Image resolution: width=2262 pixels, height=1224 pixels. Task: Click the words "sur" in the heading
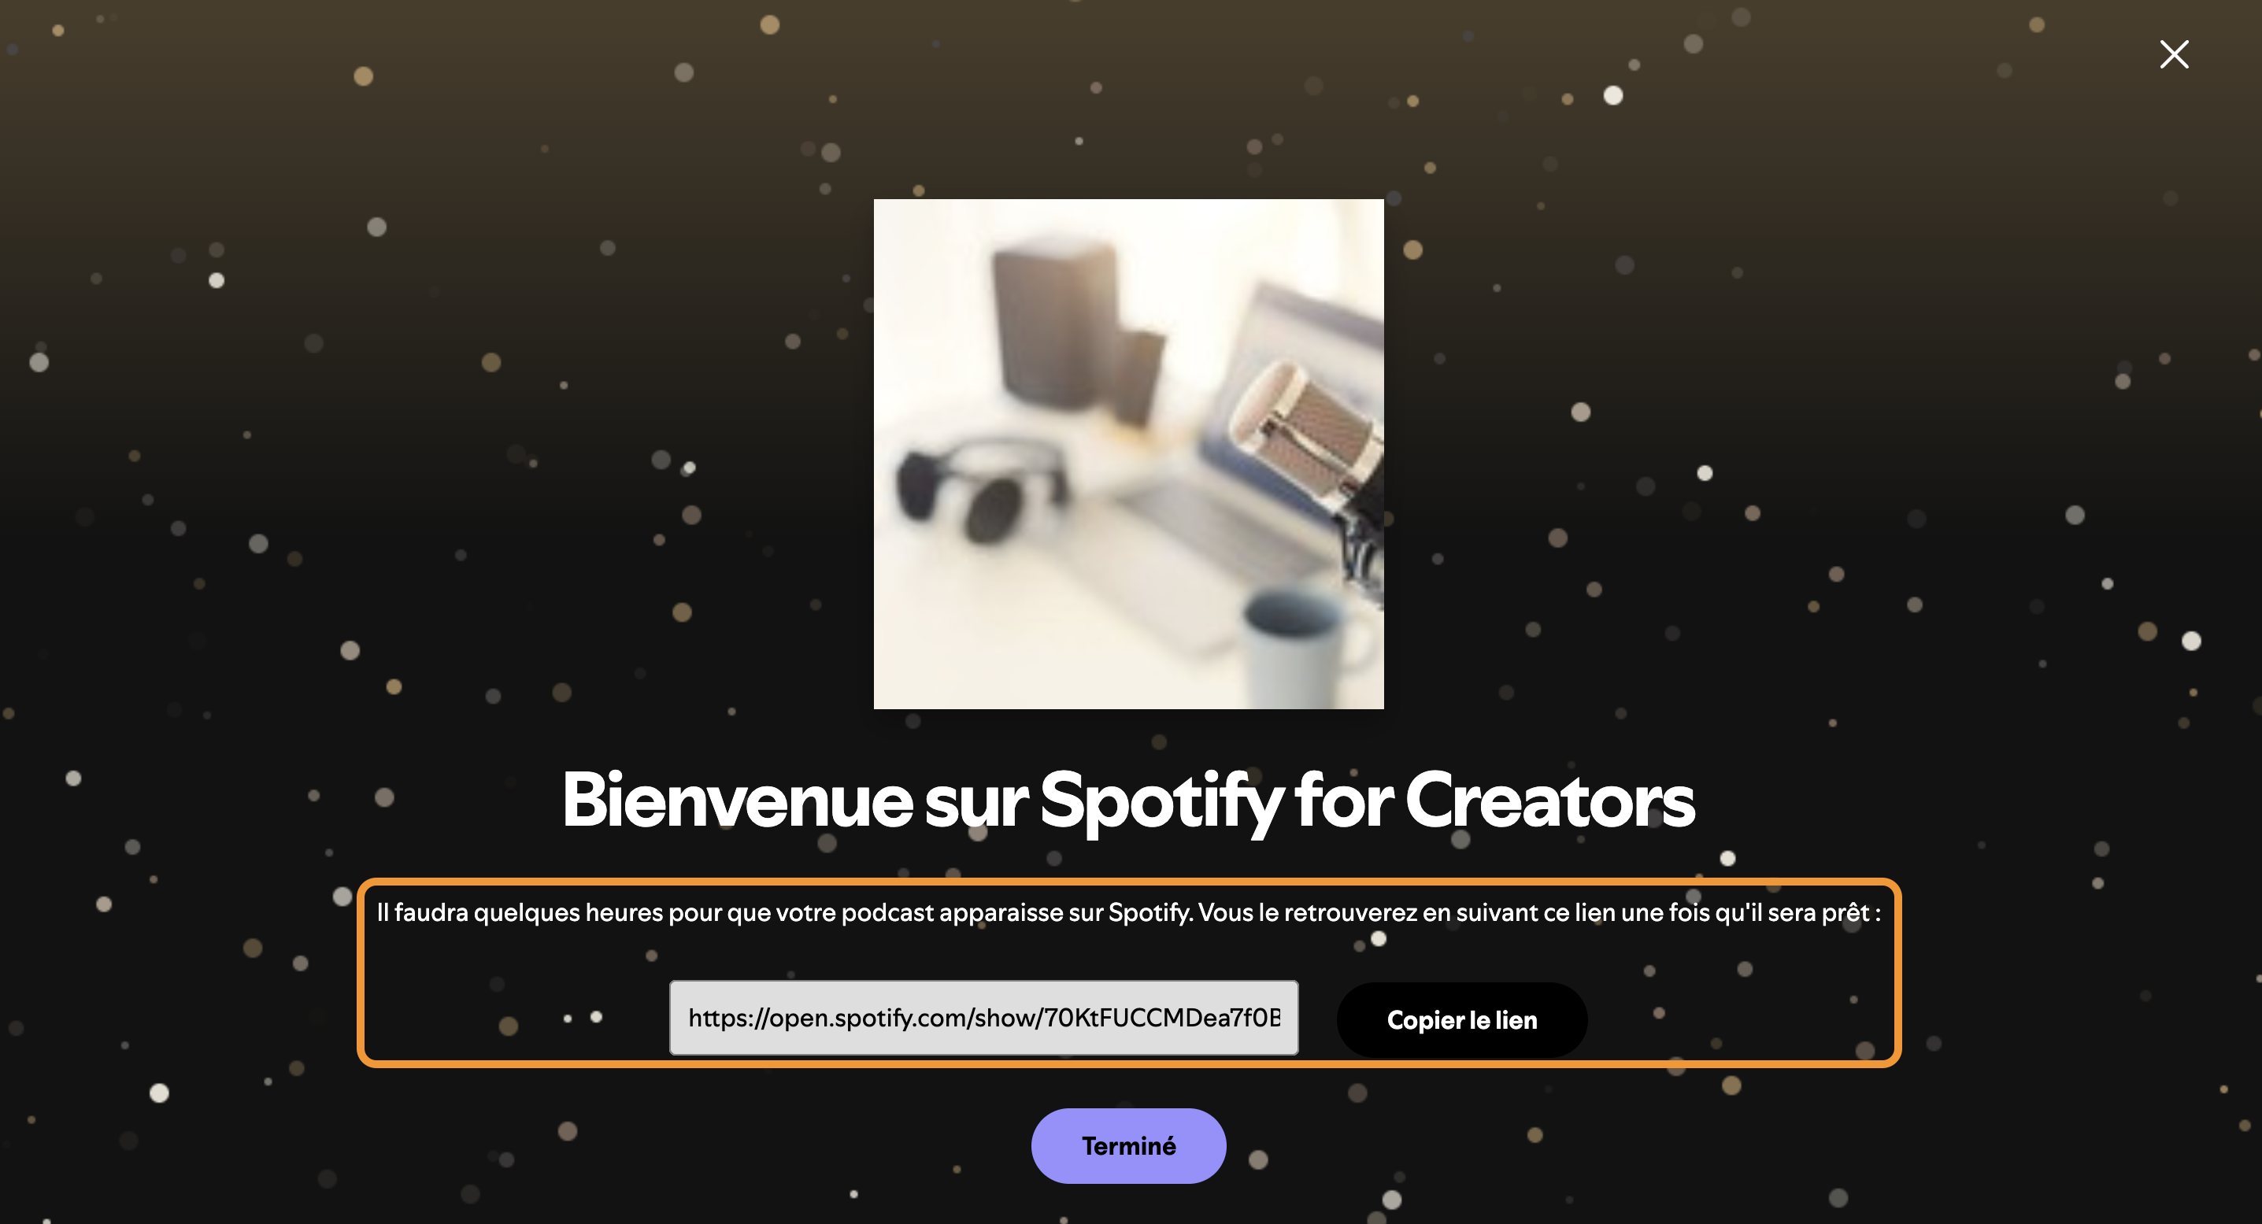(976, 804)
